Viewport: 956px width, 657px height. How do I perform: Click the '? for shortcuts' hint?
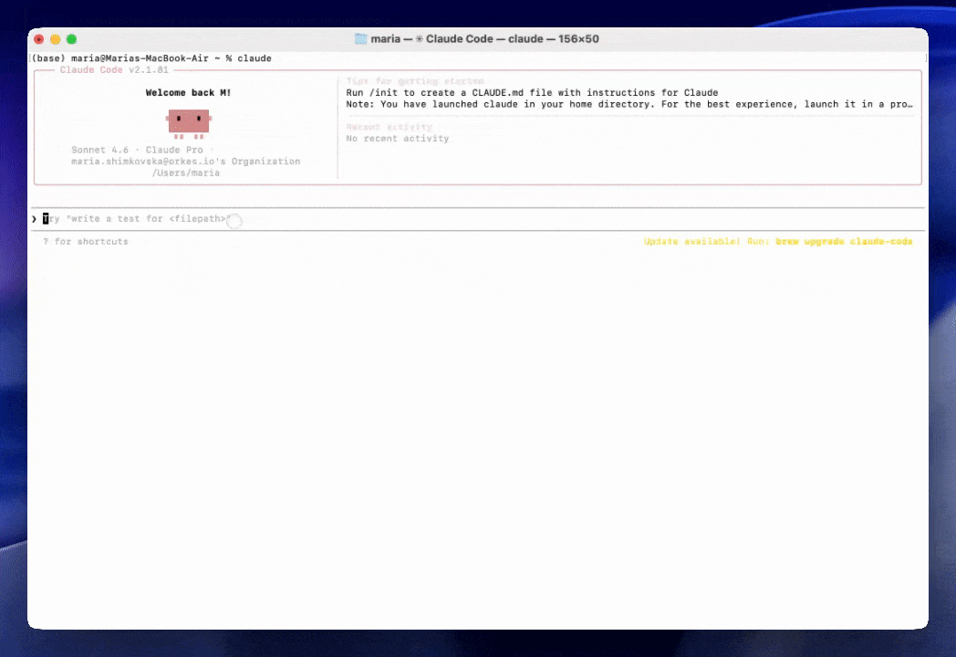(x=86, y=242)
